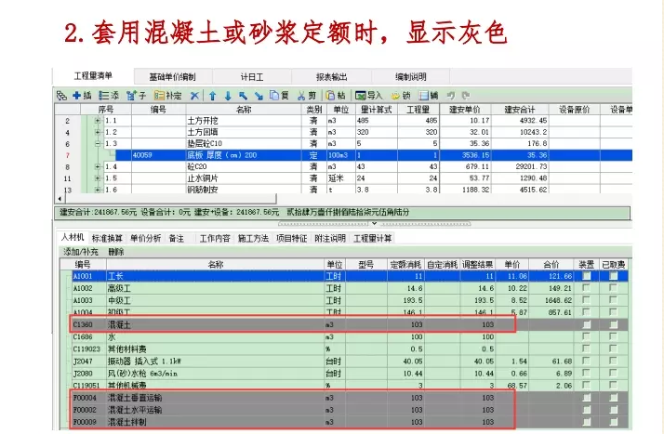Click the delete X toolbar icon
This screenshot has width=664, height=434.
pos(194,96)
